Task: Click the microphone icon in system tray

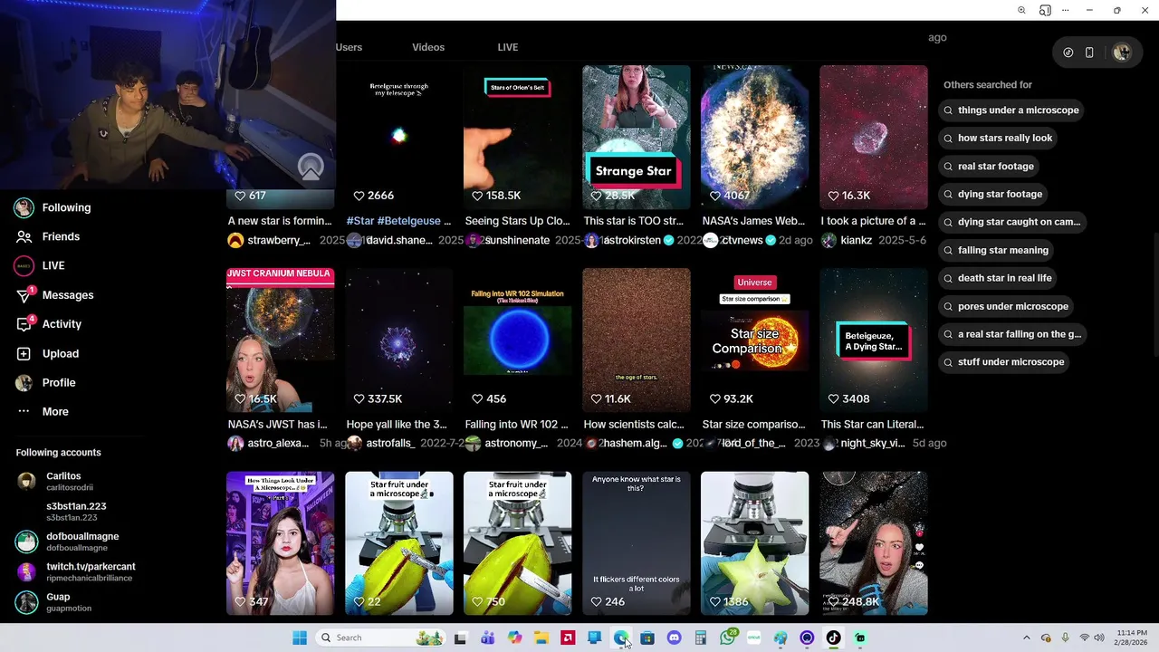Action: click(x=1065, y=638)
